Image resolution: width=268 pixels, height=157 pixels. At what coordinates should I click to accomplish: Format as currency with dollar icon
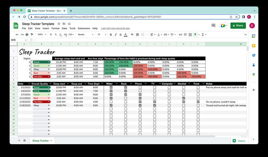[51, 35]
